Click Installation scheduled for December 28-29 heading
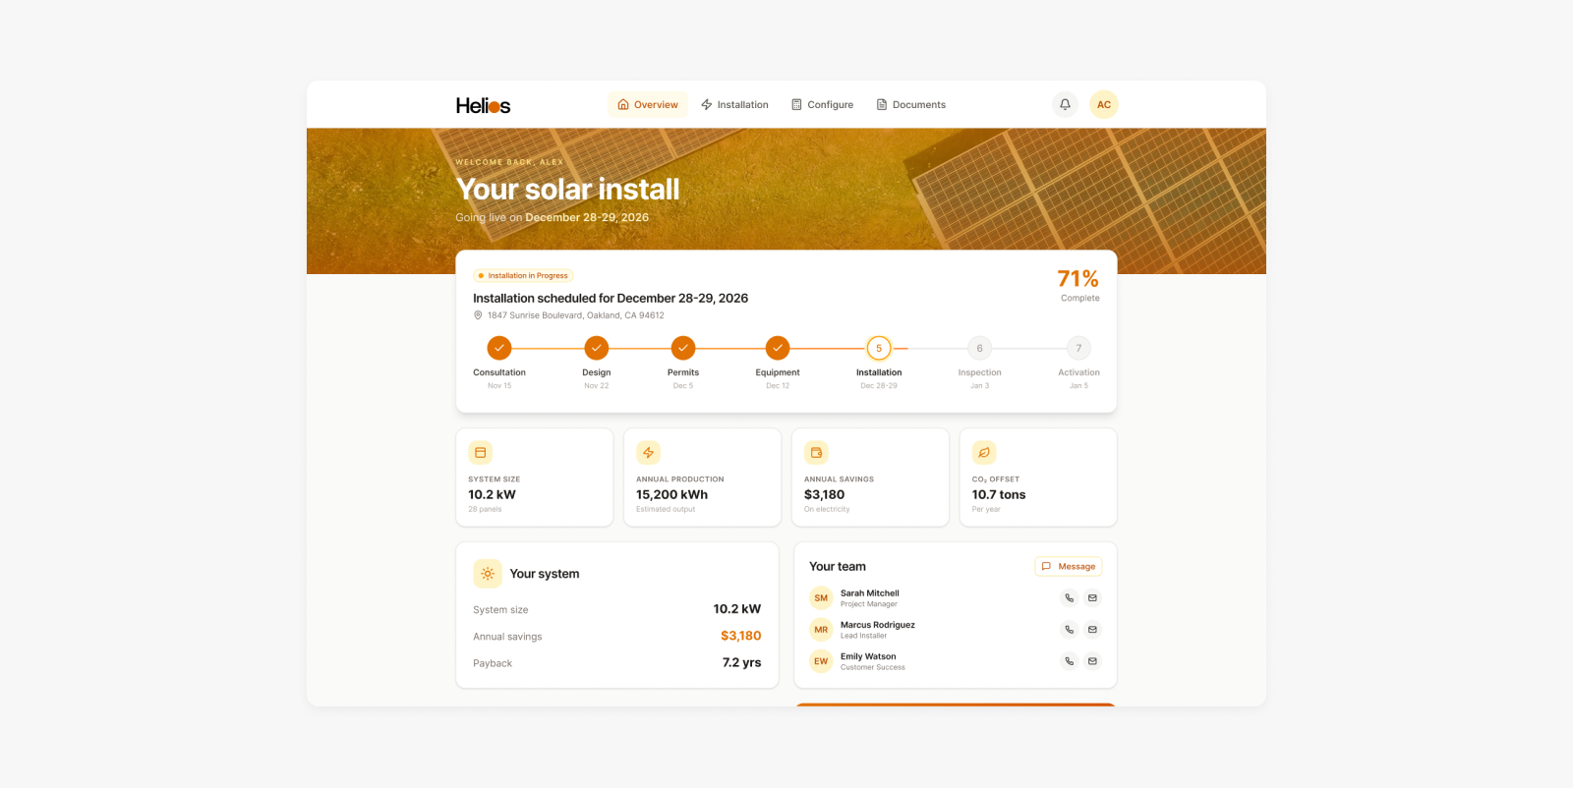The width and height of the screenshot is (1573, 788). point(611,299)
